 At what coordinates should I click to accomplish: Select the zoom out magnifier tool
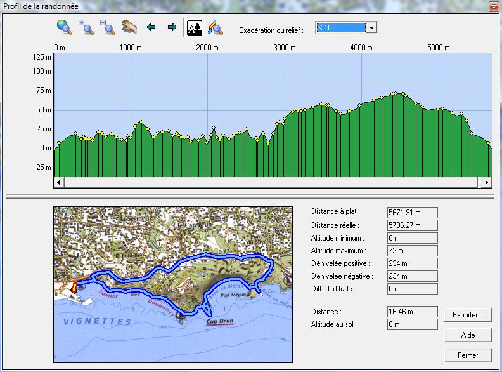pyautogui.click(x=108, y=27)
